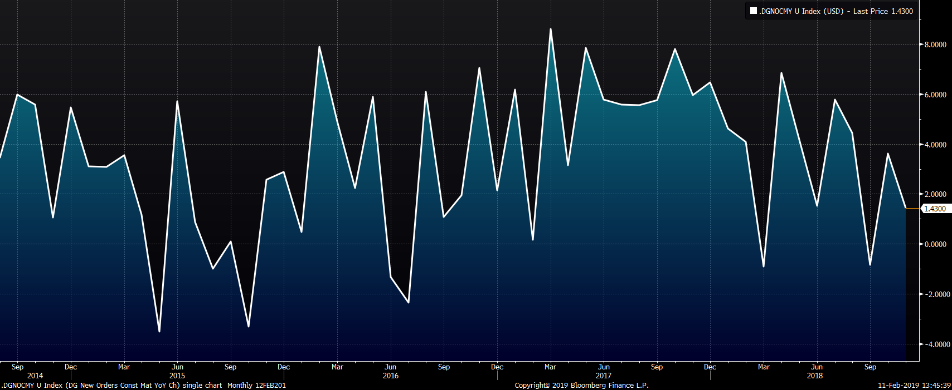Click the Monthly 12FEB201 period text
Screen dimensions: 952x390
coord(256,385)
